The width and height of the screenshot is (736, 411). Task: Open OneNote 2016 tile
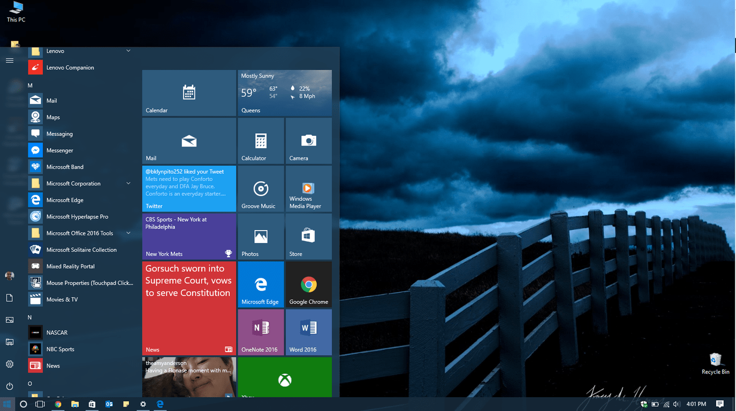click(x=261, y=332)
